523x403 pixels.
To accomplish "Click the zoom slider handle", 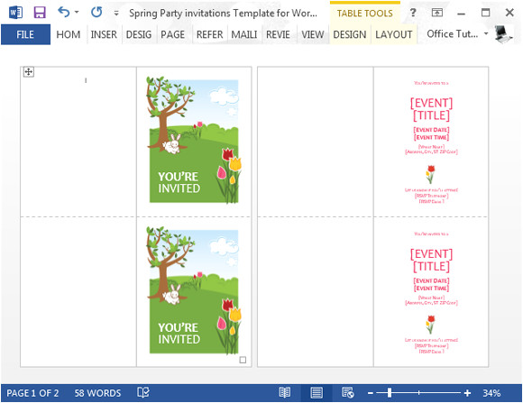I will [x=390, y=393].
